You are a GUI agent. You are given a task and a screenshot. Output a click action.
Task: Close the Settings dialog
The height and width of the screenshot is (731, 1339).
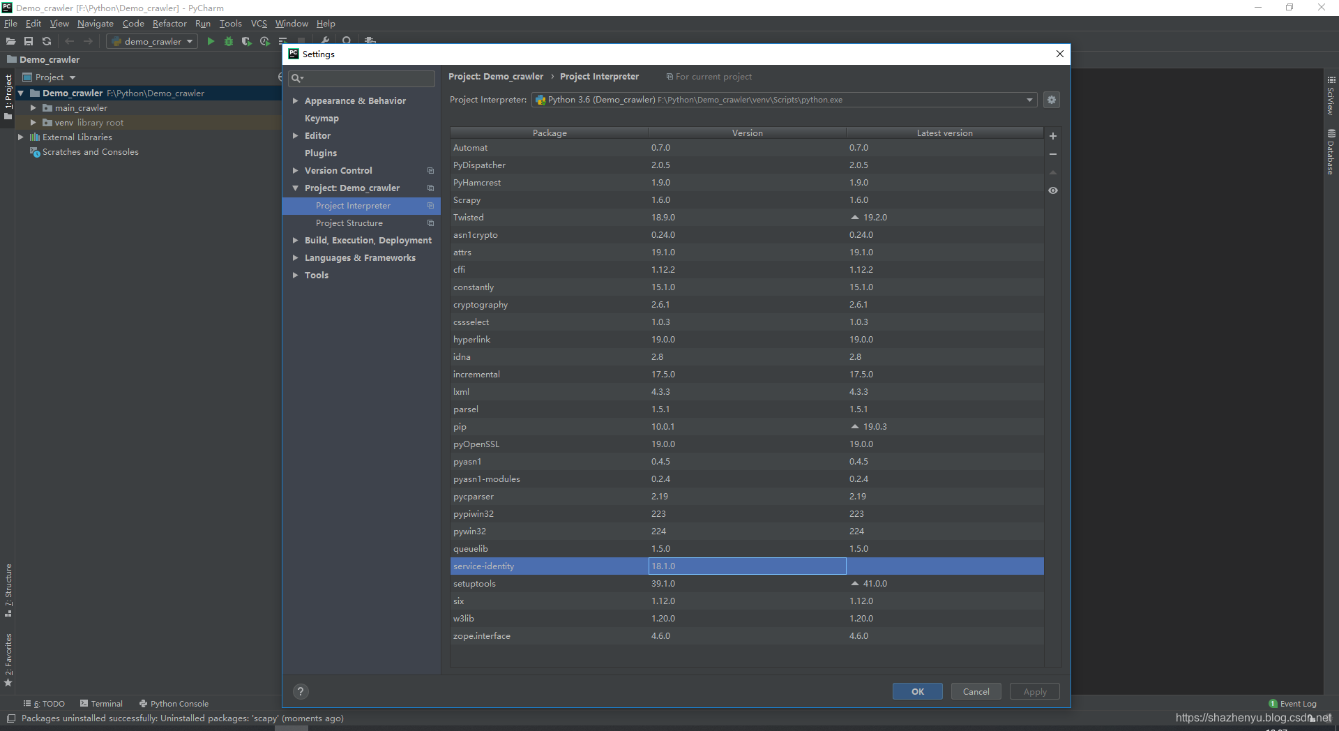[x=1060, y=54]
